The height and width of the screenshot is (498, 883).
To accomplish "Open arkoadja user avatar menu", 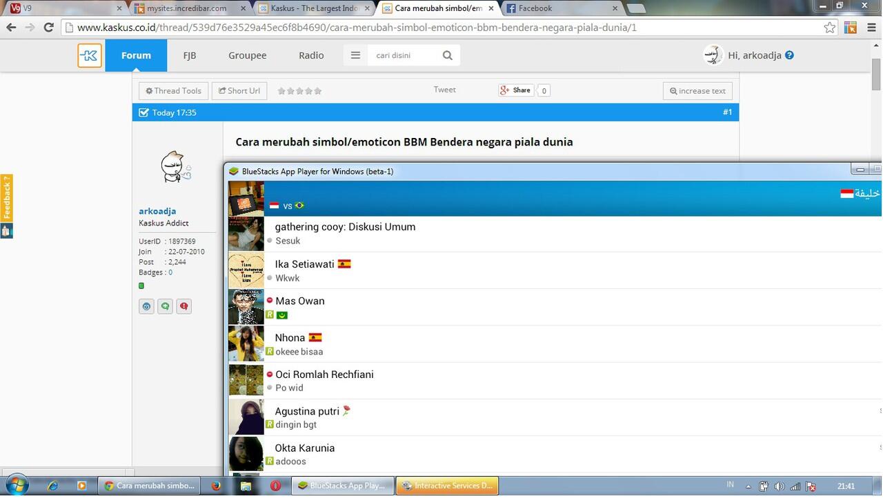I will coord(713,55).
